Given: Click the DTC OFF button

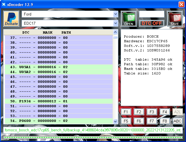Looking at the screenshot, I should 152,23.
